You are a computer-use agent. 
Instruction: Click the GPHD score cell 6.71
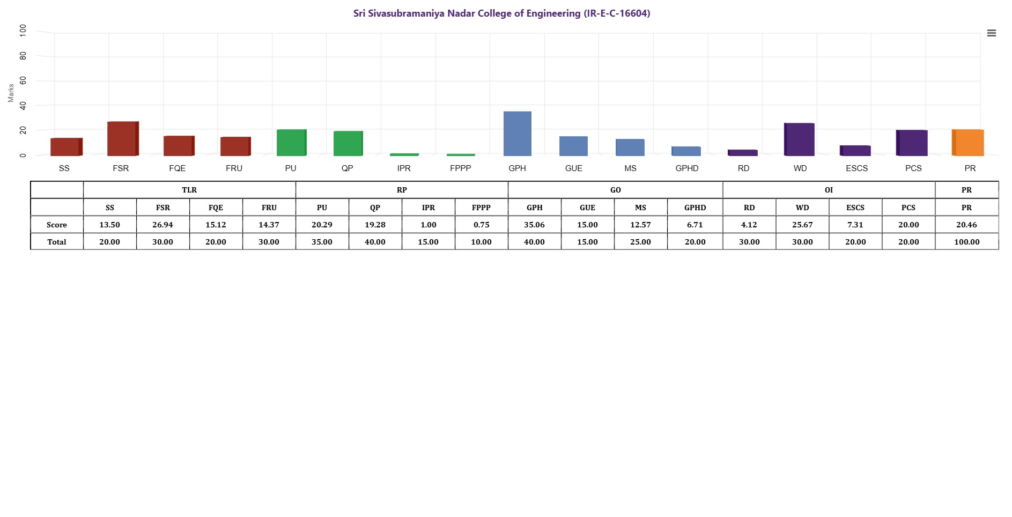tap(695, 225)
